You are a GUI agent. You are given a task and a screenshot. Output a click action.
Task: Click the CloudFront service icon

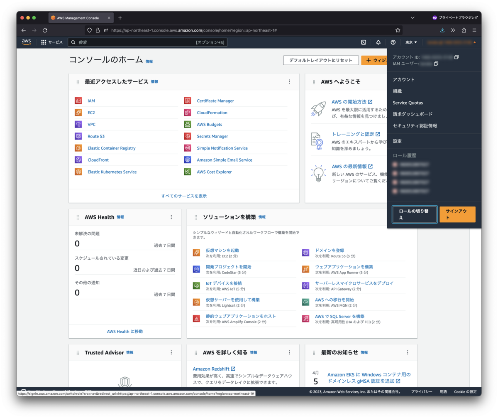pos(78,160)
